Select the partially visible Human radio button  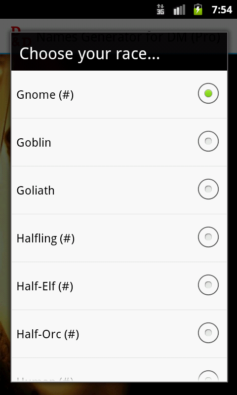tap(208, 376)
